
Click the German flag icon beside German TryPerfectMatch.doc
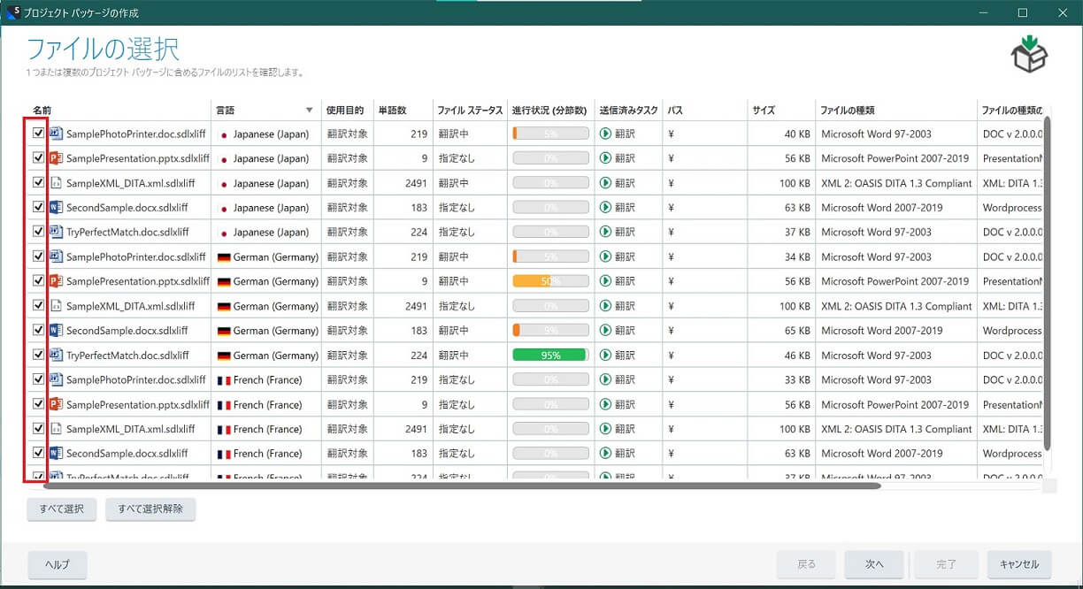pos(223,356)
